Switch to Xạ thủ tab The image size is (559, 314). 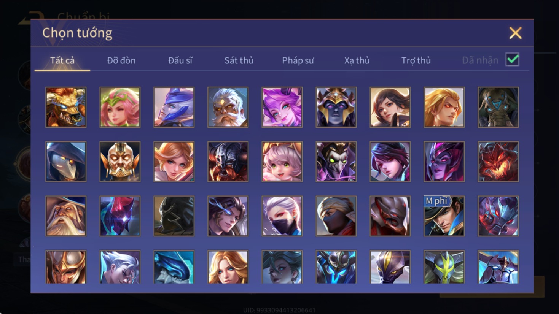click(x=357, y=60)
